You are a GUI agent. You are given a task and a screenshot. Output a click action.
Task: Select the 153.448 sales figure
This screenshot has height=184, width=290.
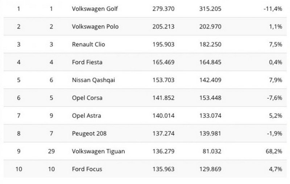point(210,98)
